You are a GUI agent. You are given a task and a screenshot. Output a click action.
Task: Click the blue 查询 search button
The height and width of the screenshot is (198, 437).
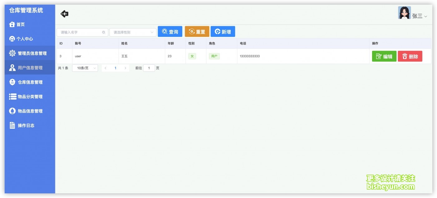(170, 32)
